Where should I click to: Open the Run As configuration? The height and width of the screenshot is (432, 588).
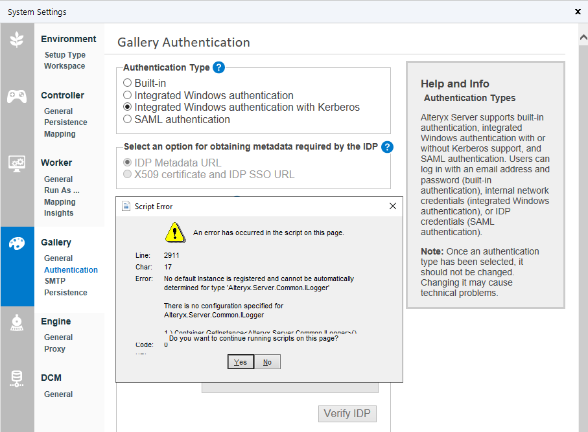[x=61, y=190]
